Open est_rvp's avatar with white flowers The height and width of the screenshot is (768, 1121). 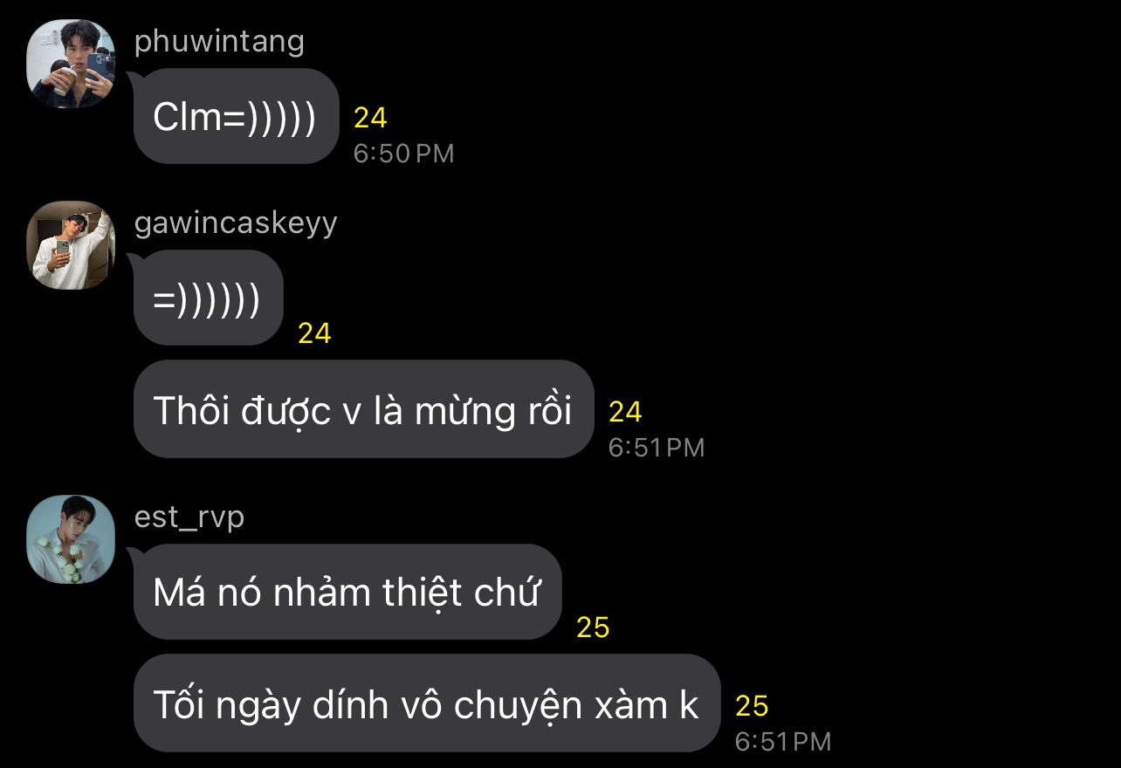point(71,540)
